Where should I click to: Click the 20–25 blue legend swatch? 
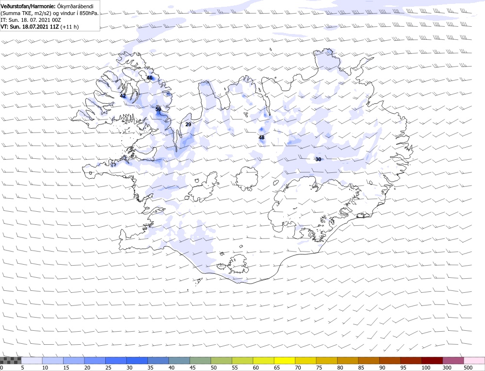point(95,360)
